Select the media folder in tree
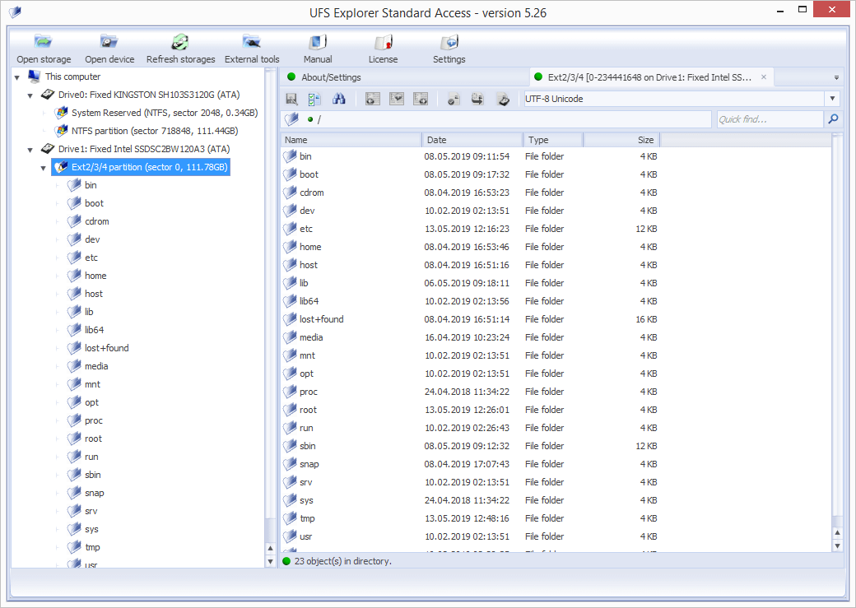This screenshot has width=856, height=608. (x=96, y=365)
